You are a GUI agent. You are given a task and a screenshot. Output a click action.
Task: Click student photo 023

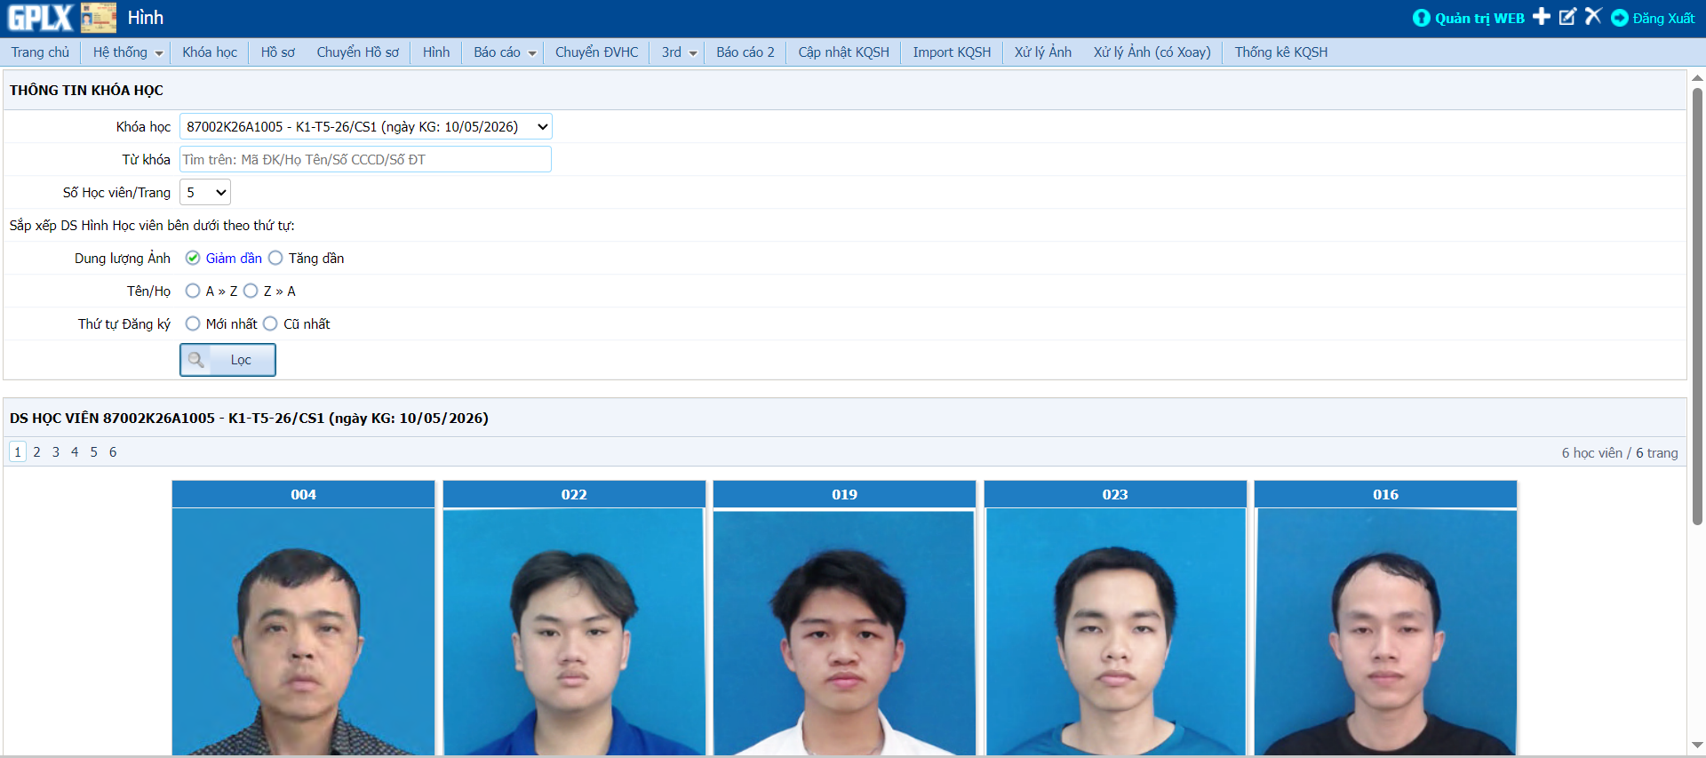point(1115,632)
